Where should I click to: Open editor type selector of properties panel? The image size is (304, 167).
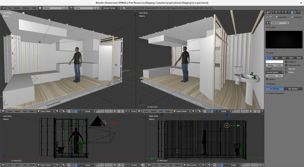click(268, 12)
